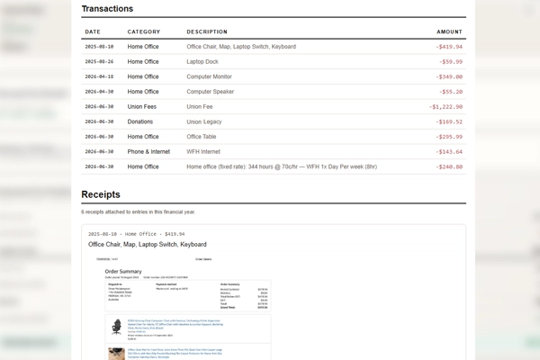Select the amount -$295.99
This screenshot has height=360, width=540.
coord(449,137)
